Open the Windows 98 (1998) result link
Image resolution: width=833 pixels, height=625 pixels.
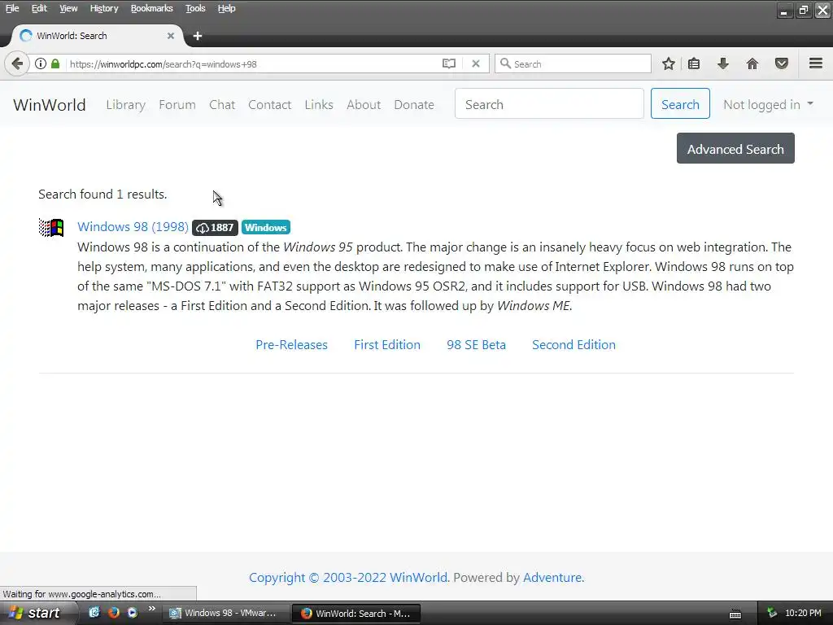point(133,227)
